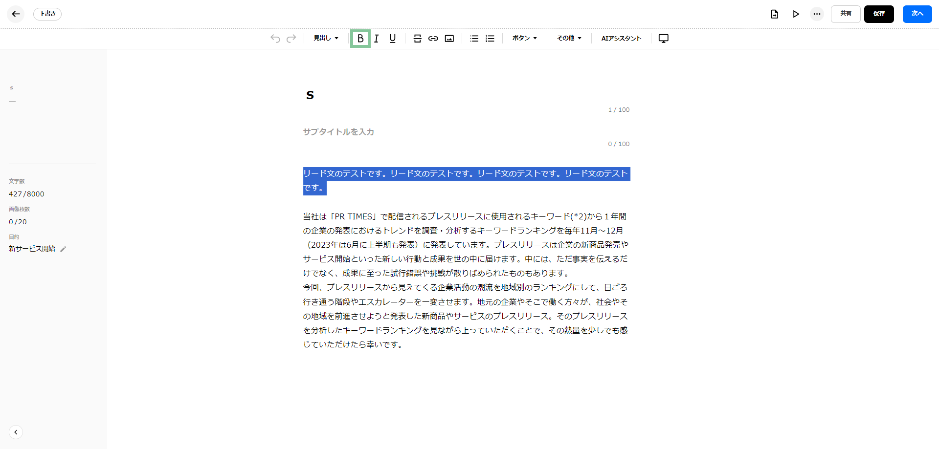
Task: Click the body paragraph starting with 当社は
Action: coord(466,245)
